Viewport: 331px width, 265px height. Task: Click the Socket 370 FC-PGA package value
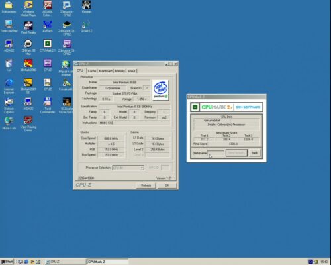124,93
